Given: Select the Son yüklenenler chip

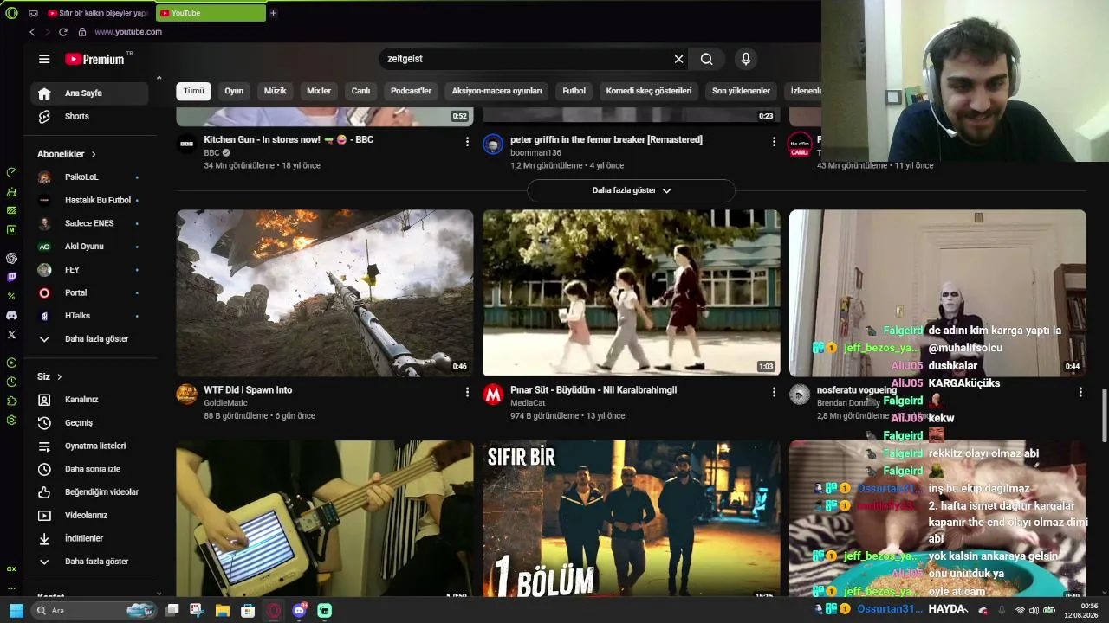Looking at the screenshot, I should [741, 91].
